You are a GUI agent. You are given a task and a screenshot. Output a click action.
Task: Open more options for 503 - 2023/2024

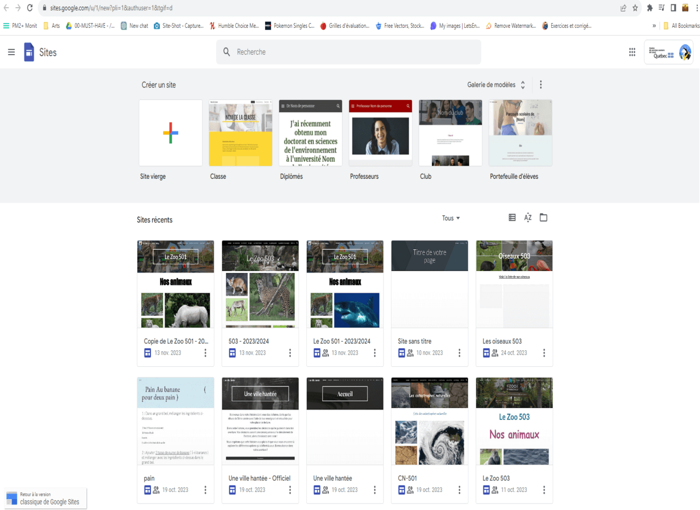tap(290, 353)
